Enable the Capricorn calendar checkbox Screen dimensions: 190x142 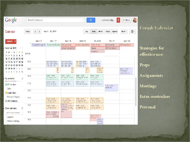tap(6, 117)
